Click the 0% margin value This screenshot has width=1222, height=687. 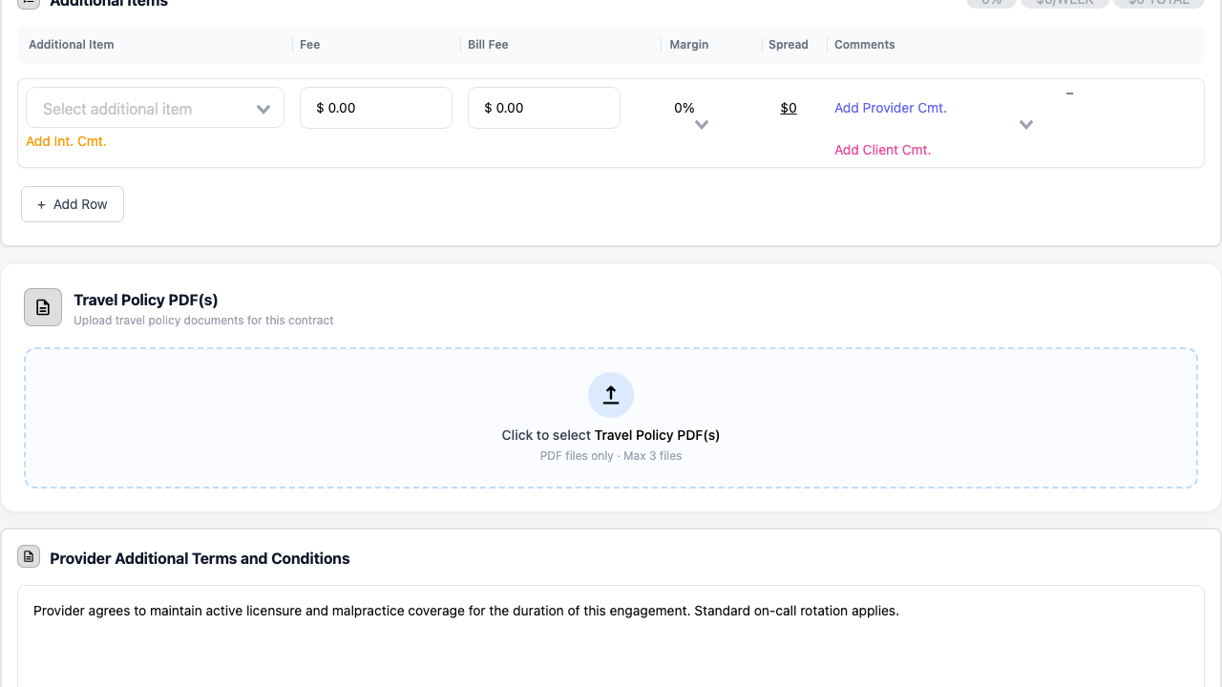pyautogui.click(x=685, y=108)
